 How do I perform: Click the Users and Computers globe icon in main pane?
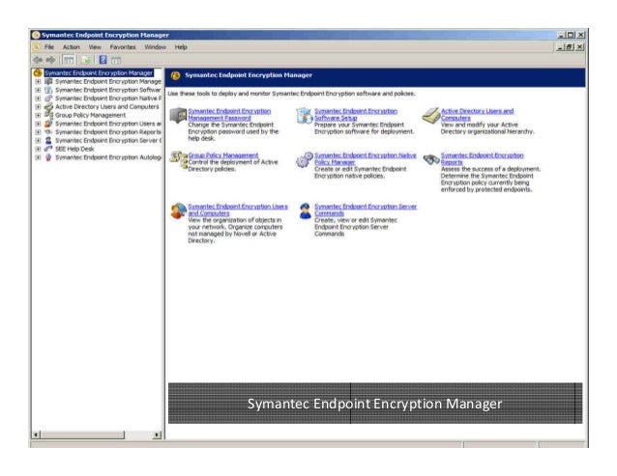click(178, 210)
